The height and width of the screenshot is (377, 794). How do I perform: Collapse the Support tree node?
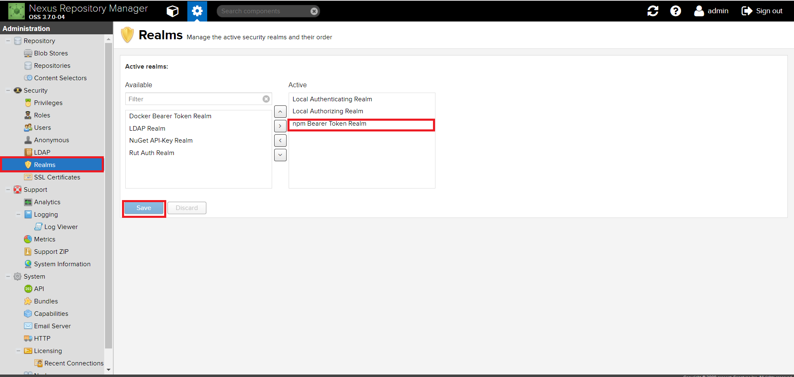click(8, 190)
